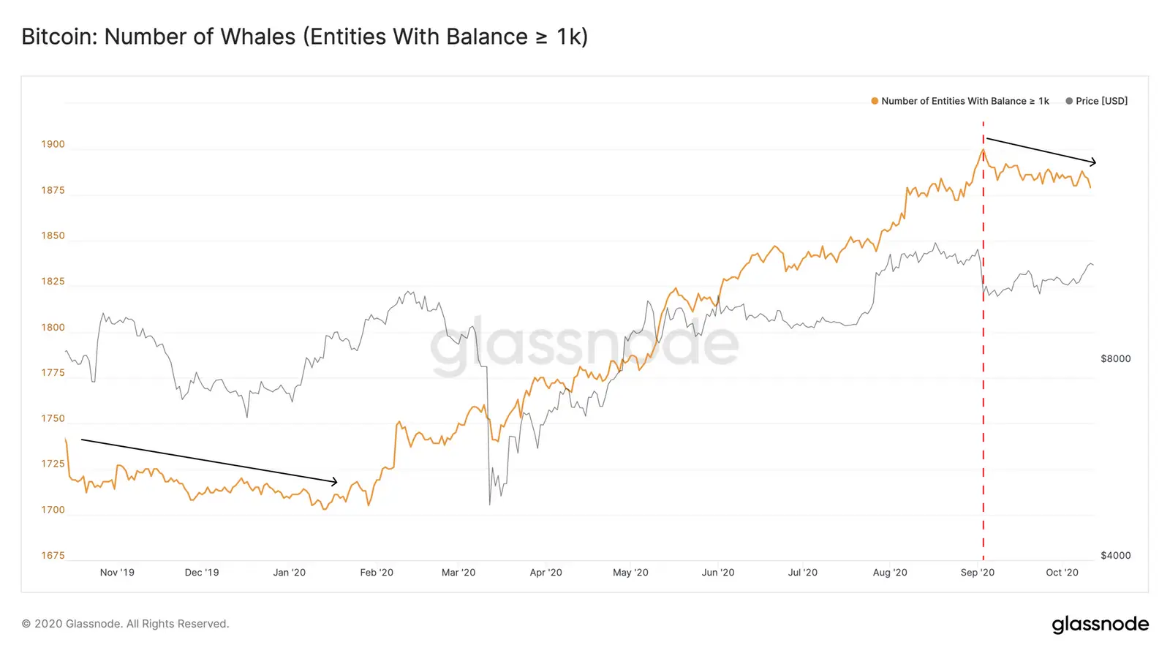Toggle the 'Price [USD]' series label
1170x656 pixels.
coord(1101,101)
